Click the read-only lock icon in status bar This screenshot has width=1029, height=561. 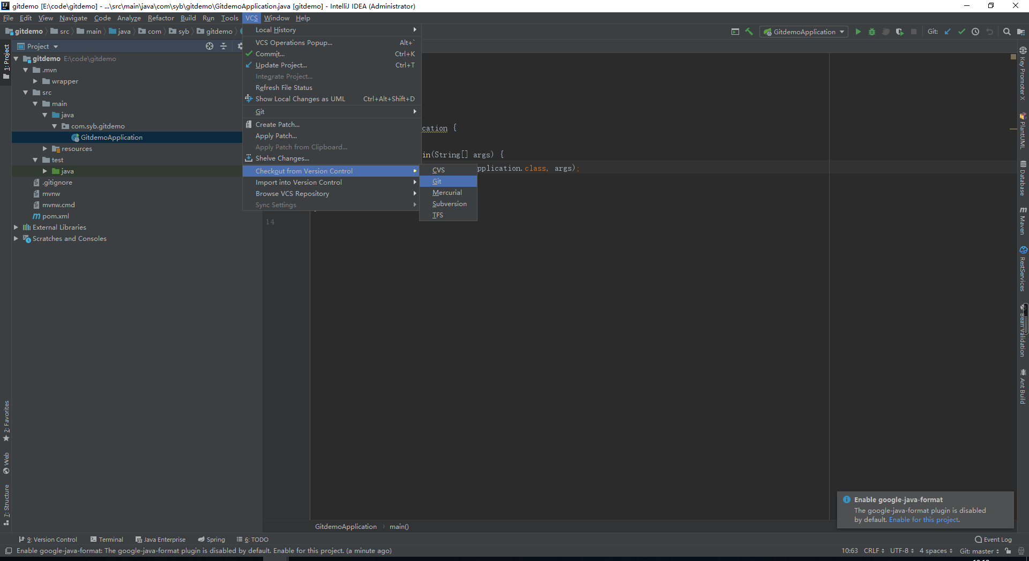[1008, 551]
